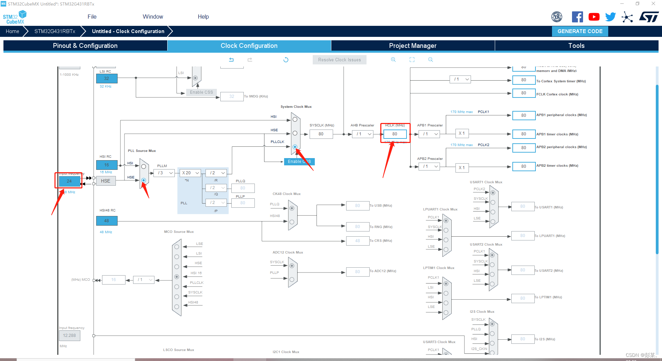This screenshot has height=361, width=662.
Task: Open the File menu
Action: click(92, 17)
